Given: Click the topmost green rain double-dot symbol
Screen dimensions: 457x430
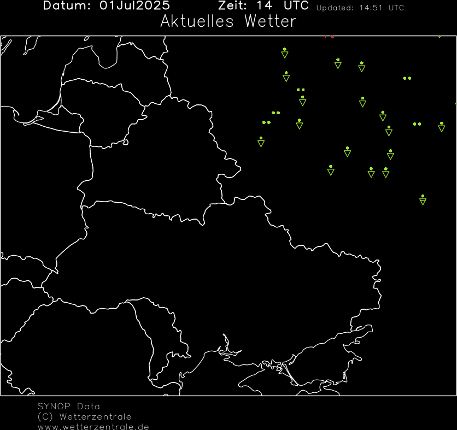Looking at the screenshot, I should [407, 78].
